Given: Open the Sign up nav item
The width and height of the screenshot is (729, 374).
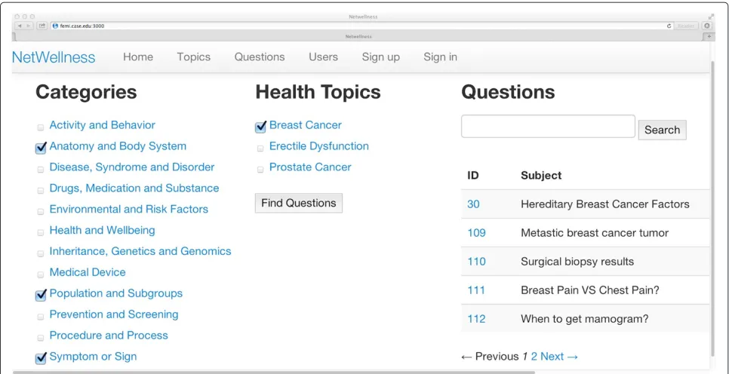Looking at the screenshot, I should tap(381, 57).
